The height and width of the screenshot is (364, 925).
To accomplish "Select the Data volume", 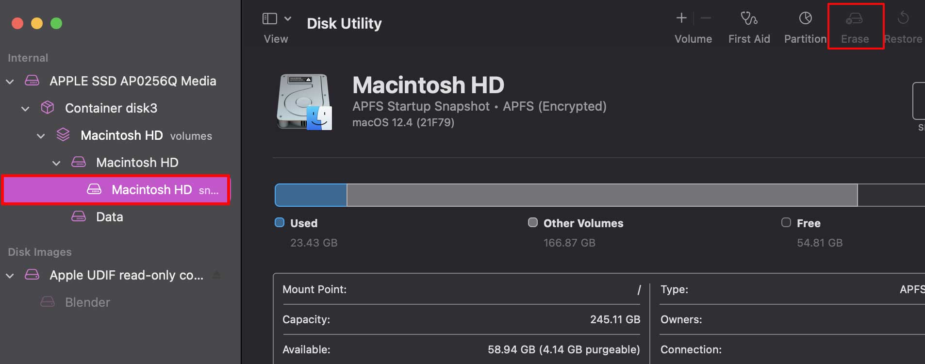I will click(x=116, y=217).
